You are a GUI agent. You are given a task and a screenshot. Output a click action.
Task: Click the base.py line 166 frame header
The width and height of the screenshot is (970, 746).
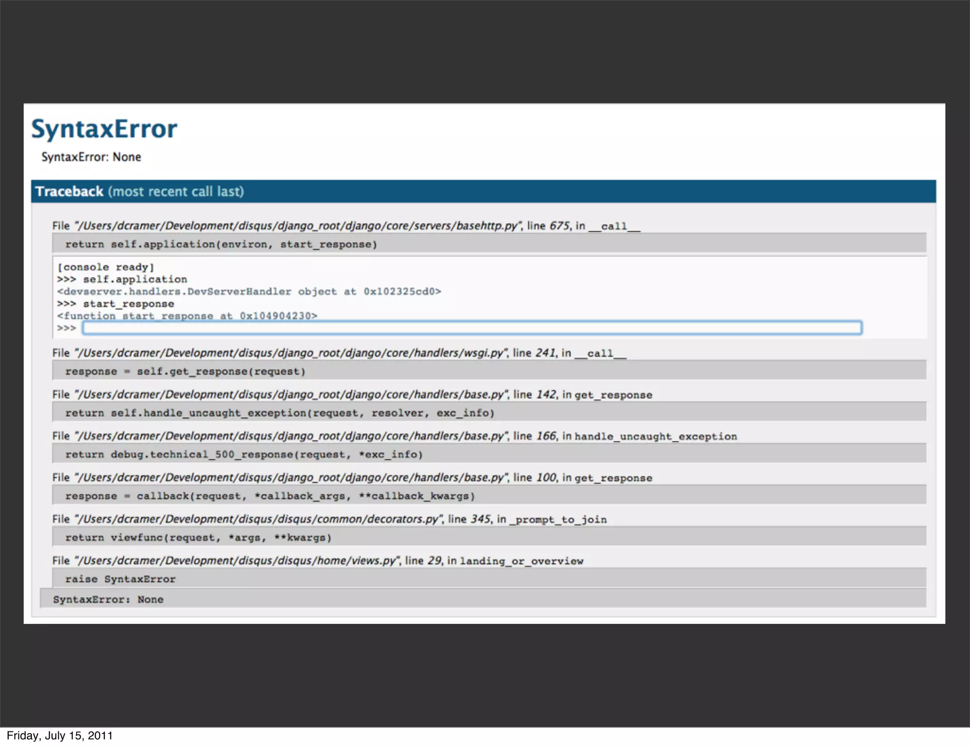[x=394, y=436]
